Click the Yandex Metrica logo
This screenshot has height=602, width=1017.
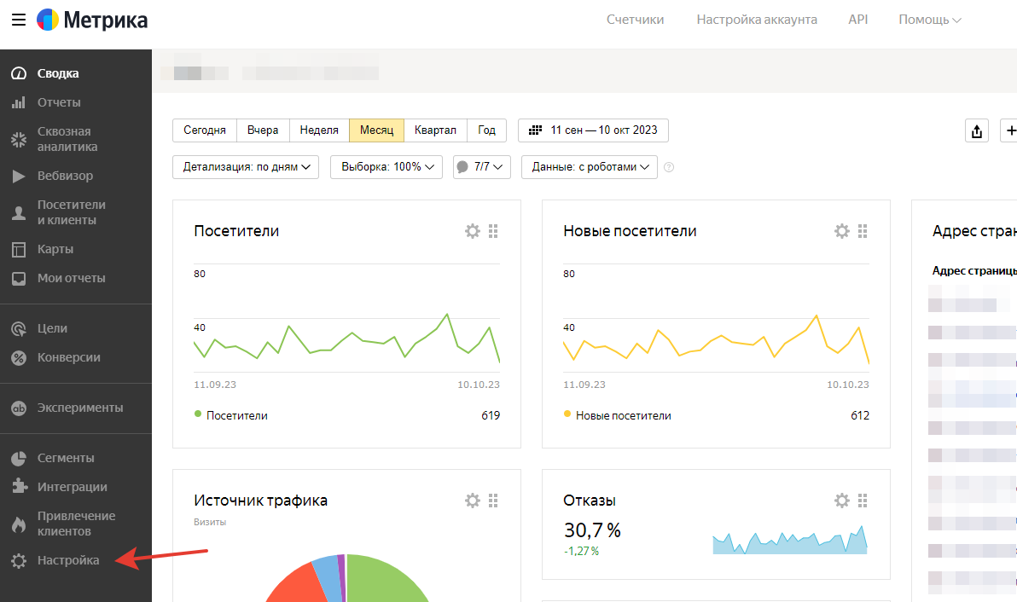(92, 20)
